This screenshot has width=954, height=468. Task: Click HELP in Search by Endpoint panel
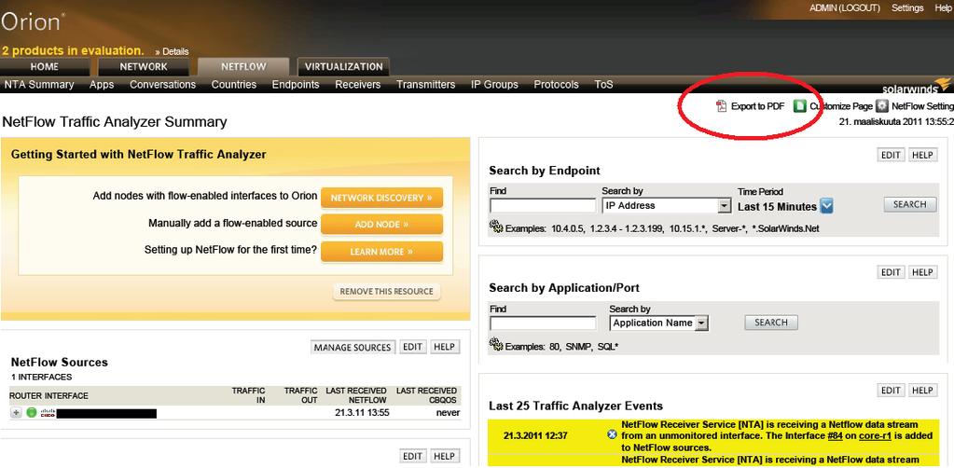(922, 155)
